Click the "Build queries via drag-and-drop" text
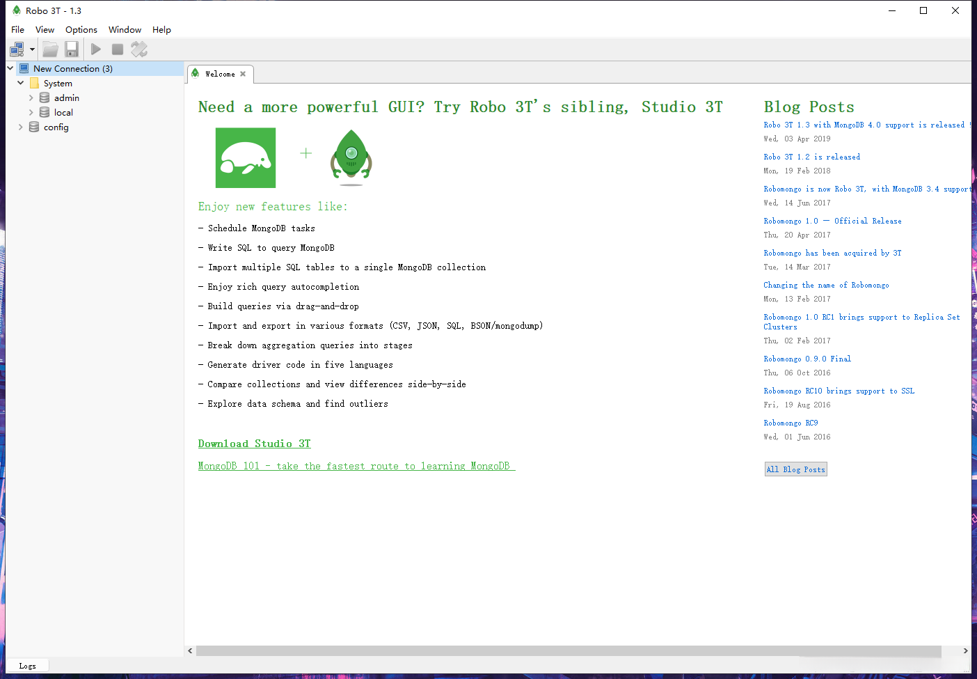The width and height of the screenshot is (977, 679). point(283,306)
